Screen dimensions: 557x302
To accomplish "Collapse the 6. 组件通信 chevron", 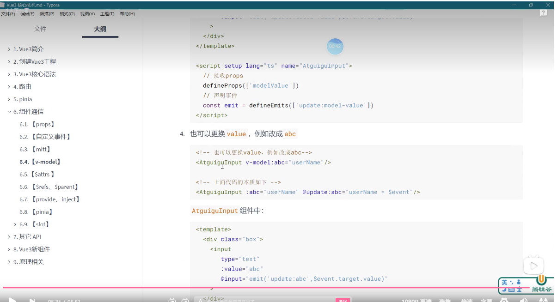I will 9,111.
